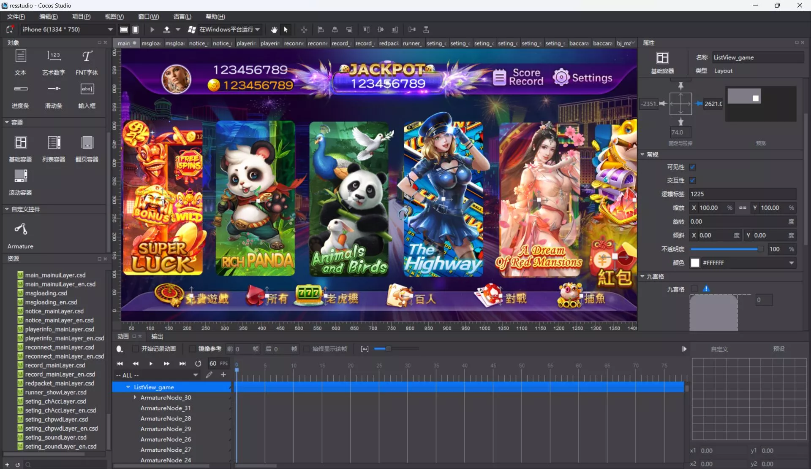Open the 项目(P) menu

pos(81,16)
